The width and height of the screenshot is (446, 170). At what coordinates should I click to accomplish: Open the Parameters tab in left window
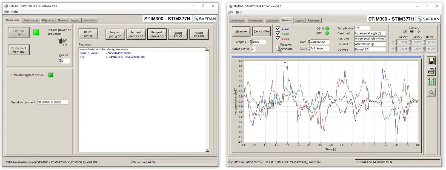[x=89, y=20]
